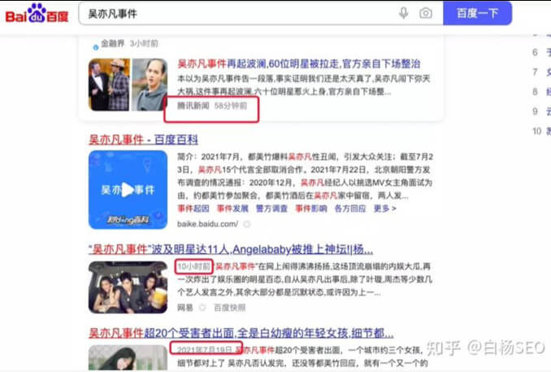Viewport: 551px width, 372px height.
Task: Open the thumbnail of people in a car
Action: (128, 287)
